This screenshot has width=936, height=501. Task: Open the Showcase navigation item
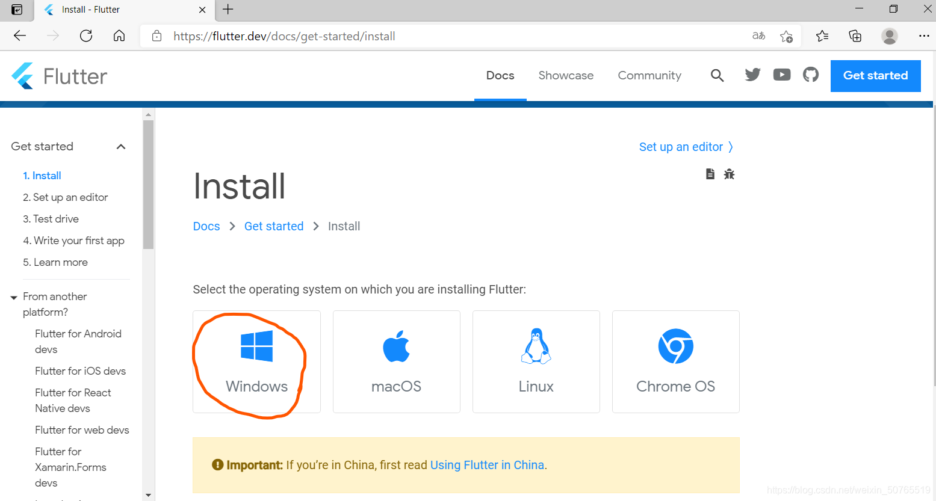point(566,75)
